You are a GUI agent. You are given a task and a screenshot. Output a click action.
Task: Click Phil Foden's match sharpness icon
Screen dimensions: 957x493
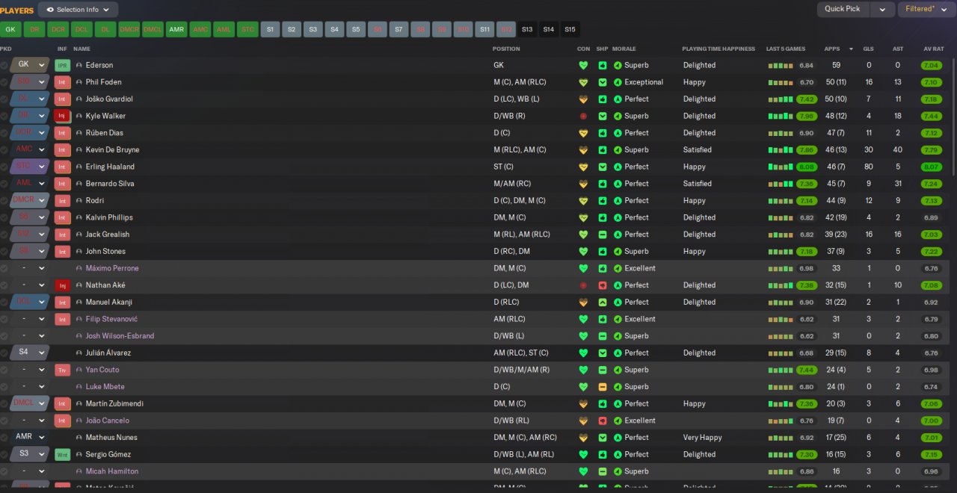603,82
